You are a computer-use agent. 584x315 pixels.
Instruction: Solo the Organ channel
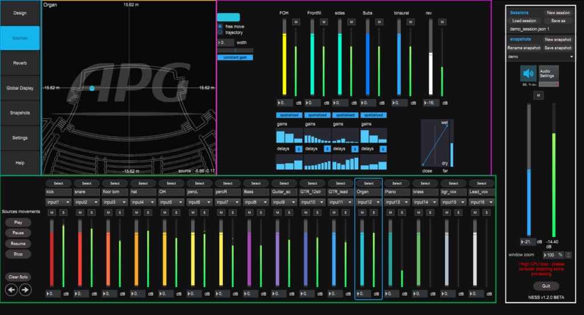pos(374,212)
